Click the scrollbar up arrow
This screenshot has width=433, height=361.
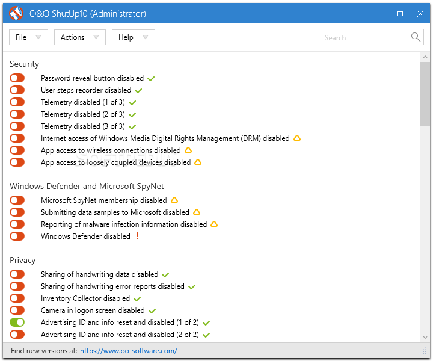coord(425,57)
